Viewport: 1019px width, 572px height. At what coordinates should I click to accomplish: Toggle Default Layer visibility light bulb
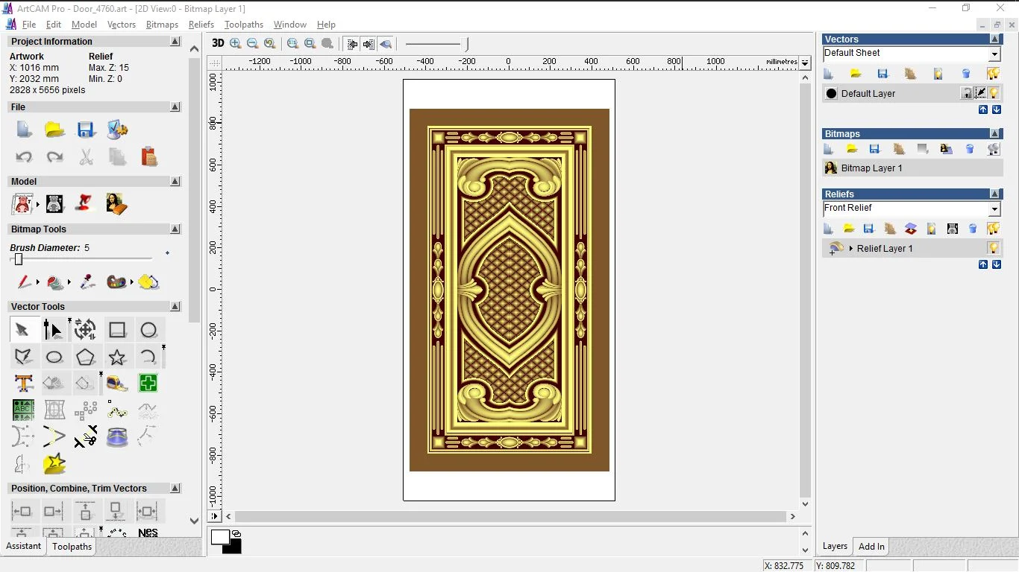[x=994, y=93]
